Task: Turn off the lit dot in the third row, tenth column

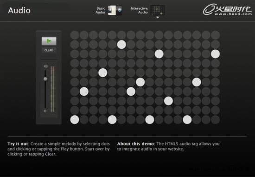Action: tap(159, 54)
